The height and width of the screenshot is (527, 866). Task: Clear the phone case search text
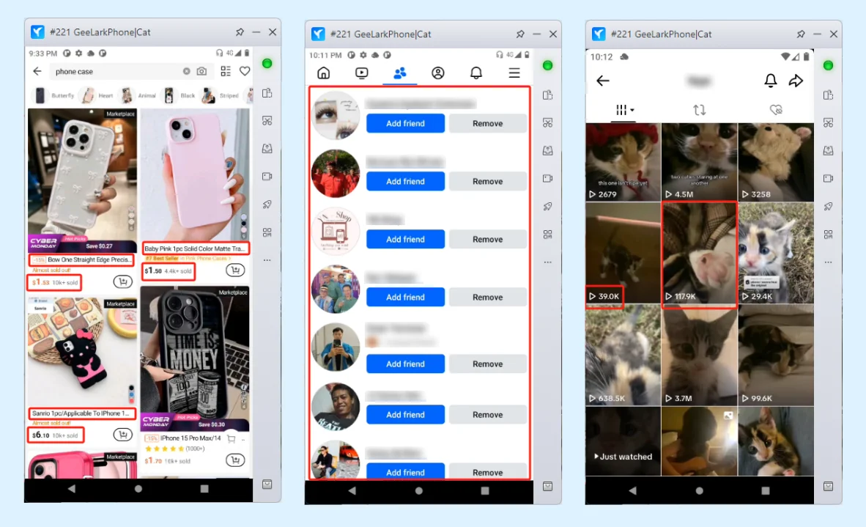[x=187, y=71]
